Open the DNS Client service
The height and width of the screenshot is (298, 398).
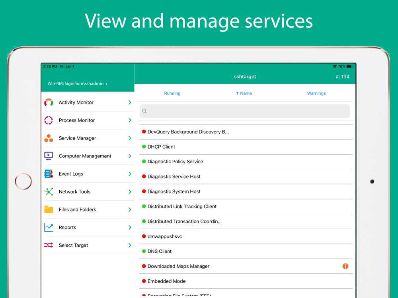(x=246, y=252)
